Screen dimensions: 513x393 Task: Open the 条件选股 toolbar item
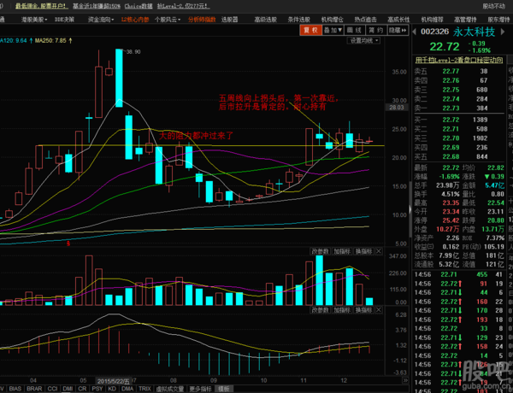tap(298, 17)
